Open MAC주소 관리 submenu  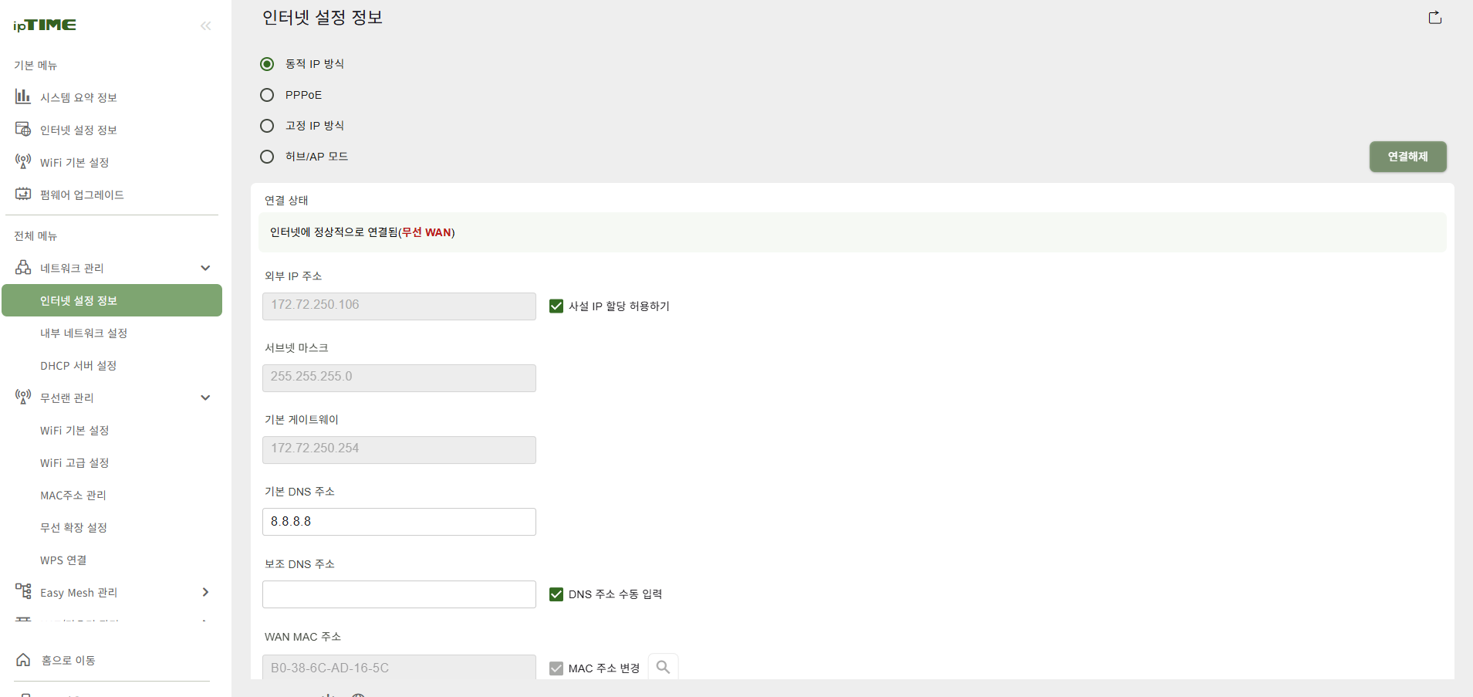click(x=73, y=495)
